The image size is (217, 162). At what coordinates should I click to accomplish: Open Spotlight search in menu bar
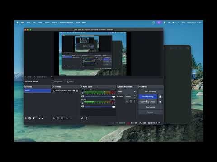pyautogui.click(x=179, y=22)
